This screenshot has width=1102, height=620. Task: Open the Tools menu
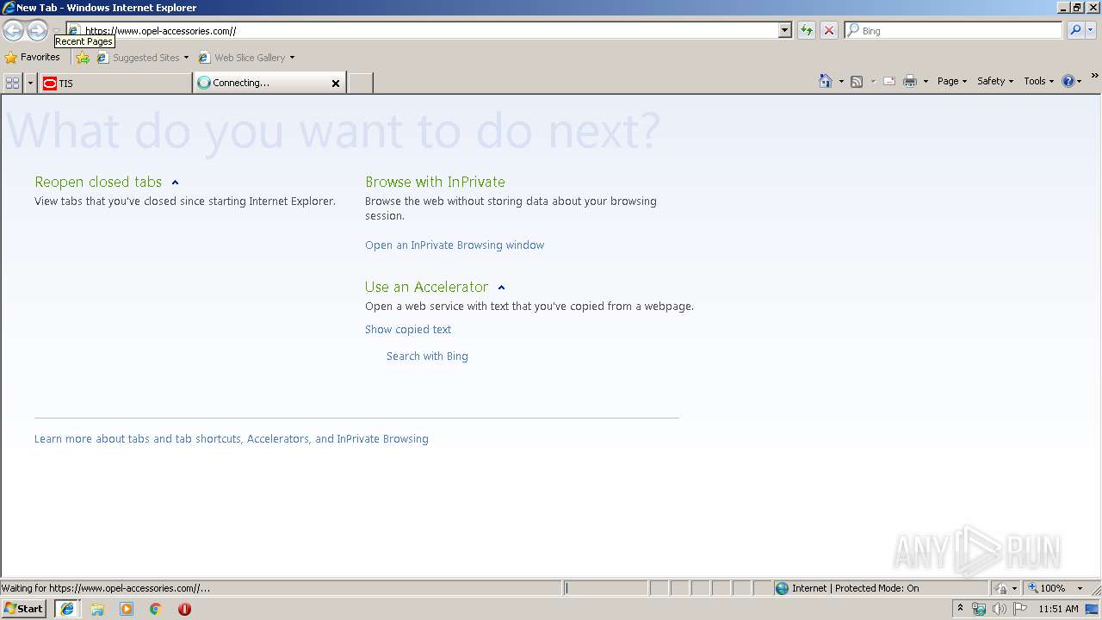click(x=1038, y=81)
